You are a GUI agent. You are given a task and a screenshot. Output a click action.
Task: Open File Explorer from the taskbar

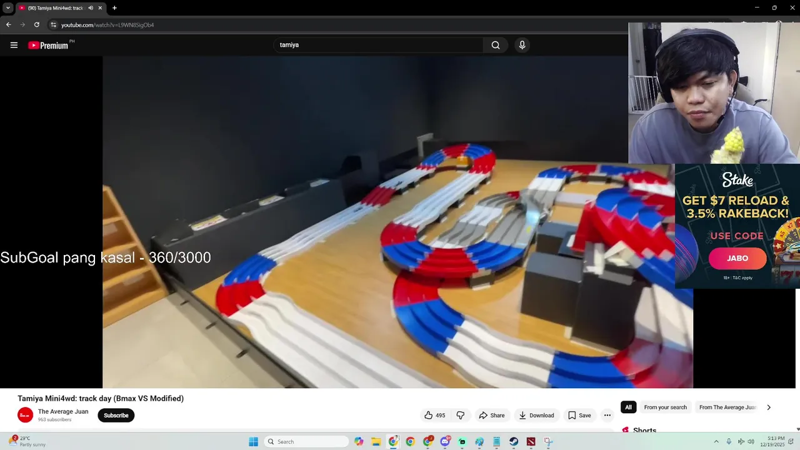tap(376, 442)
